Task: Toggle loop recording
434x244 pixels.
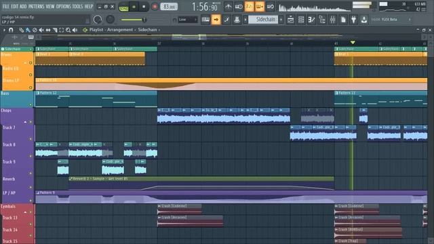Action: [270, 6]
